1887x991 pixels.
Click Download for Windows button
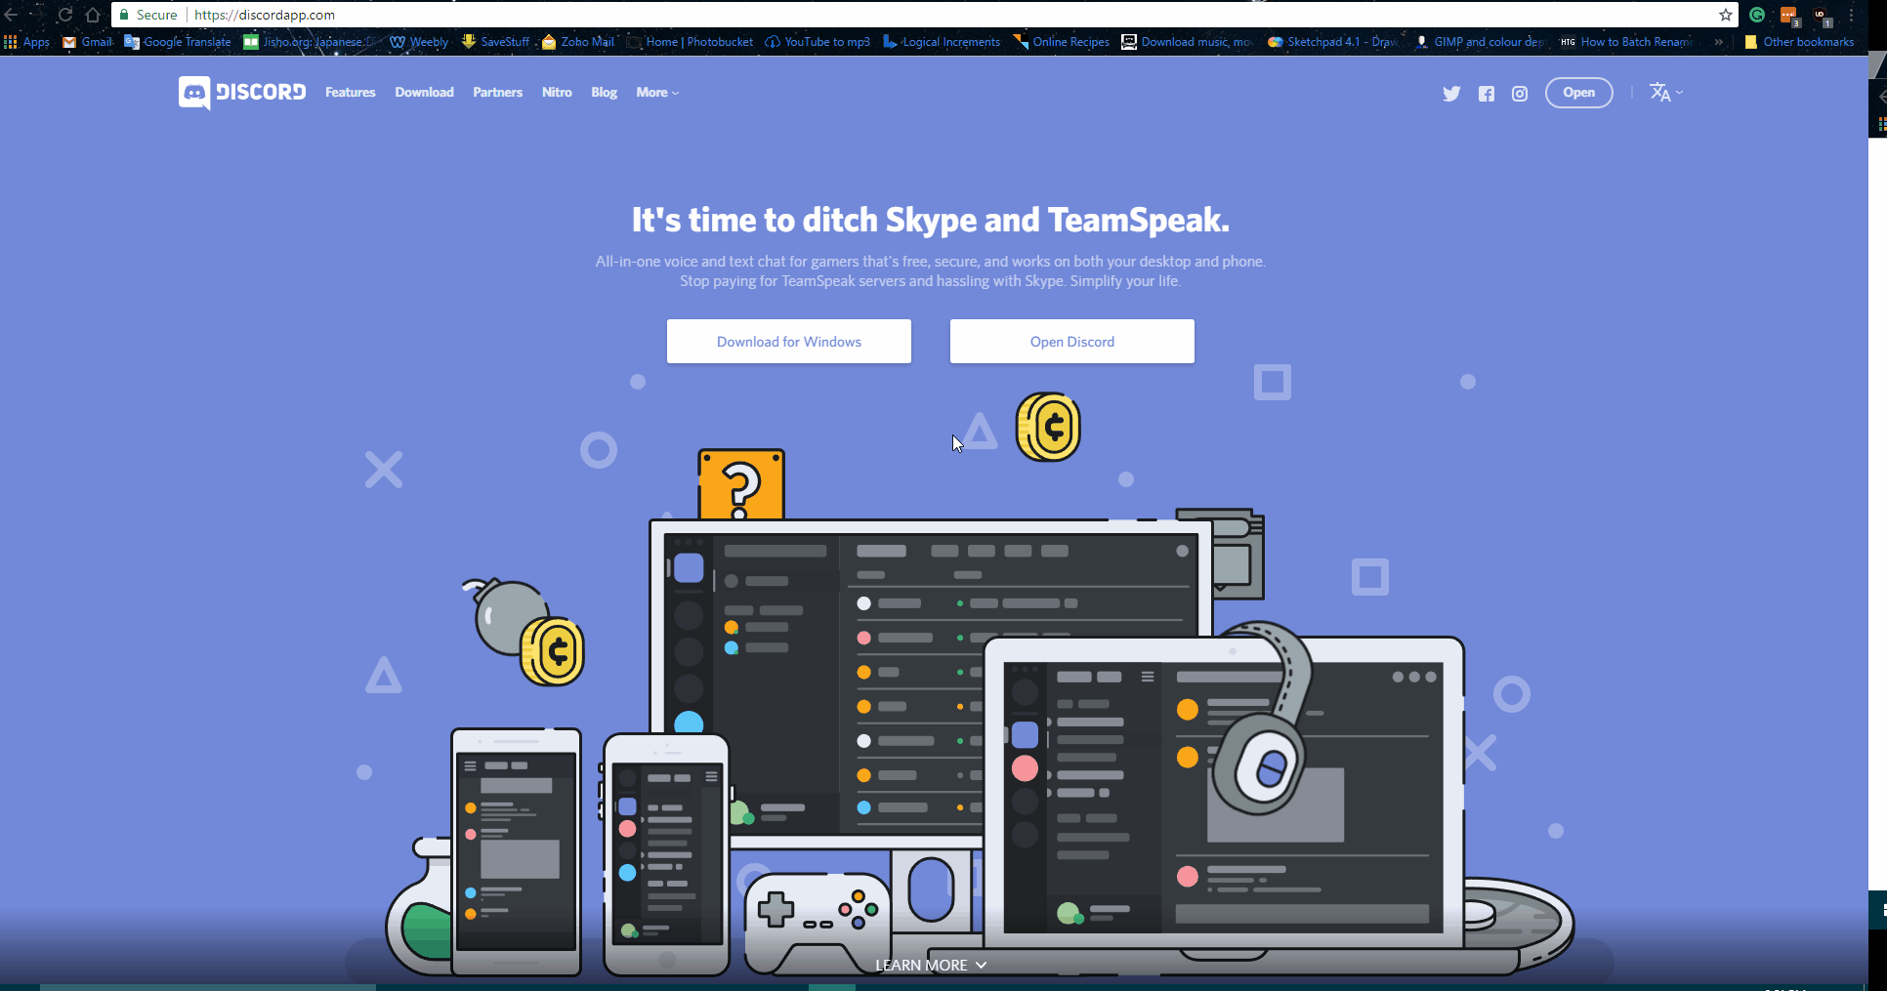(789, 342)
